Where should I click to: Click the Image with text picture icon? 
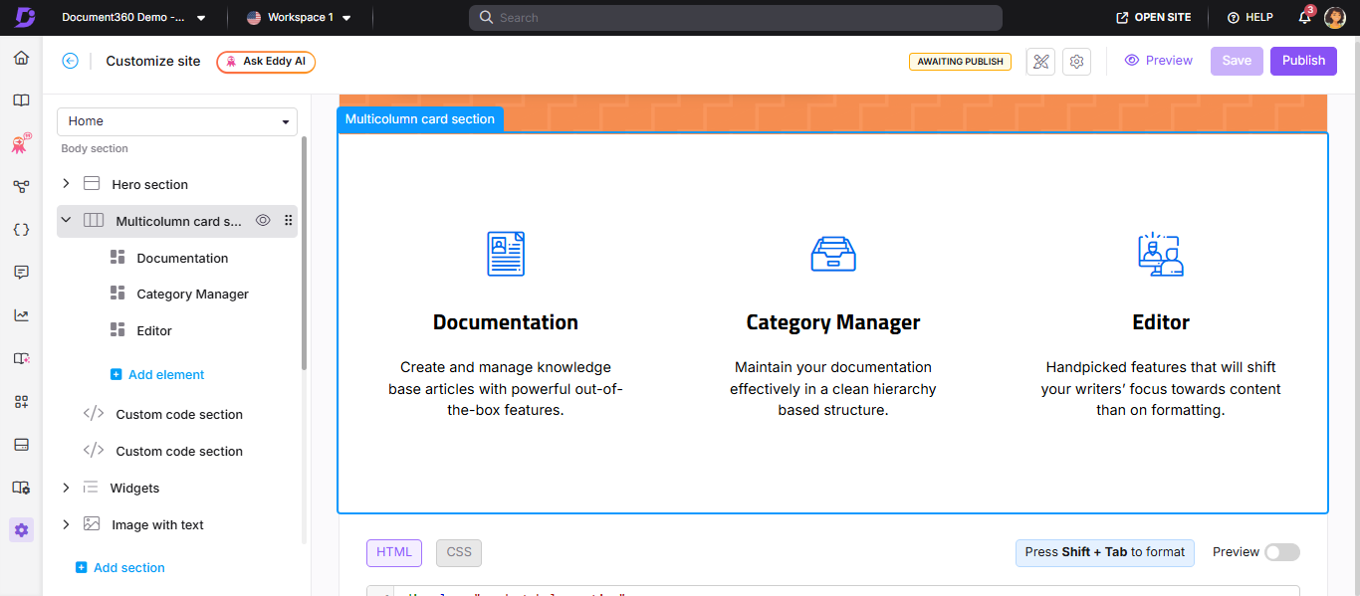tap(92, 524)
